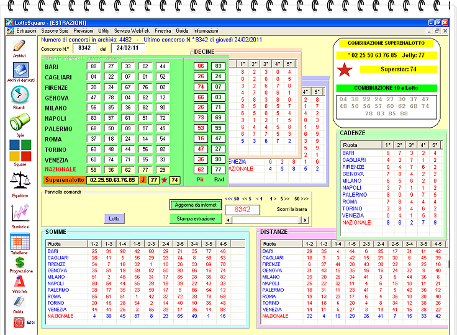Click the scroll bar left arrow

(228, 220)
